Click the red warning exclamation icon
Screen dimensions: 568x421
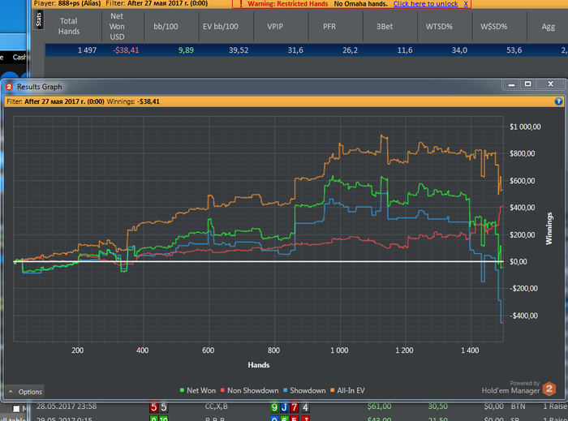click(x=240, y=3)
